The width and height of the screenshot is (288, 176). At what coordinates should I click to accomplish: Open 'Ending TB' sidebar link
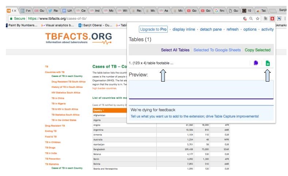tap(51, 131)
